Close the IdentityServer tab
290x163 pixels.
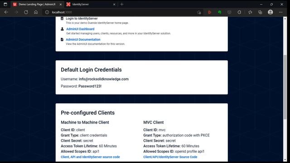point(114,5)
